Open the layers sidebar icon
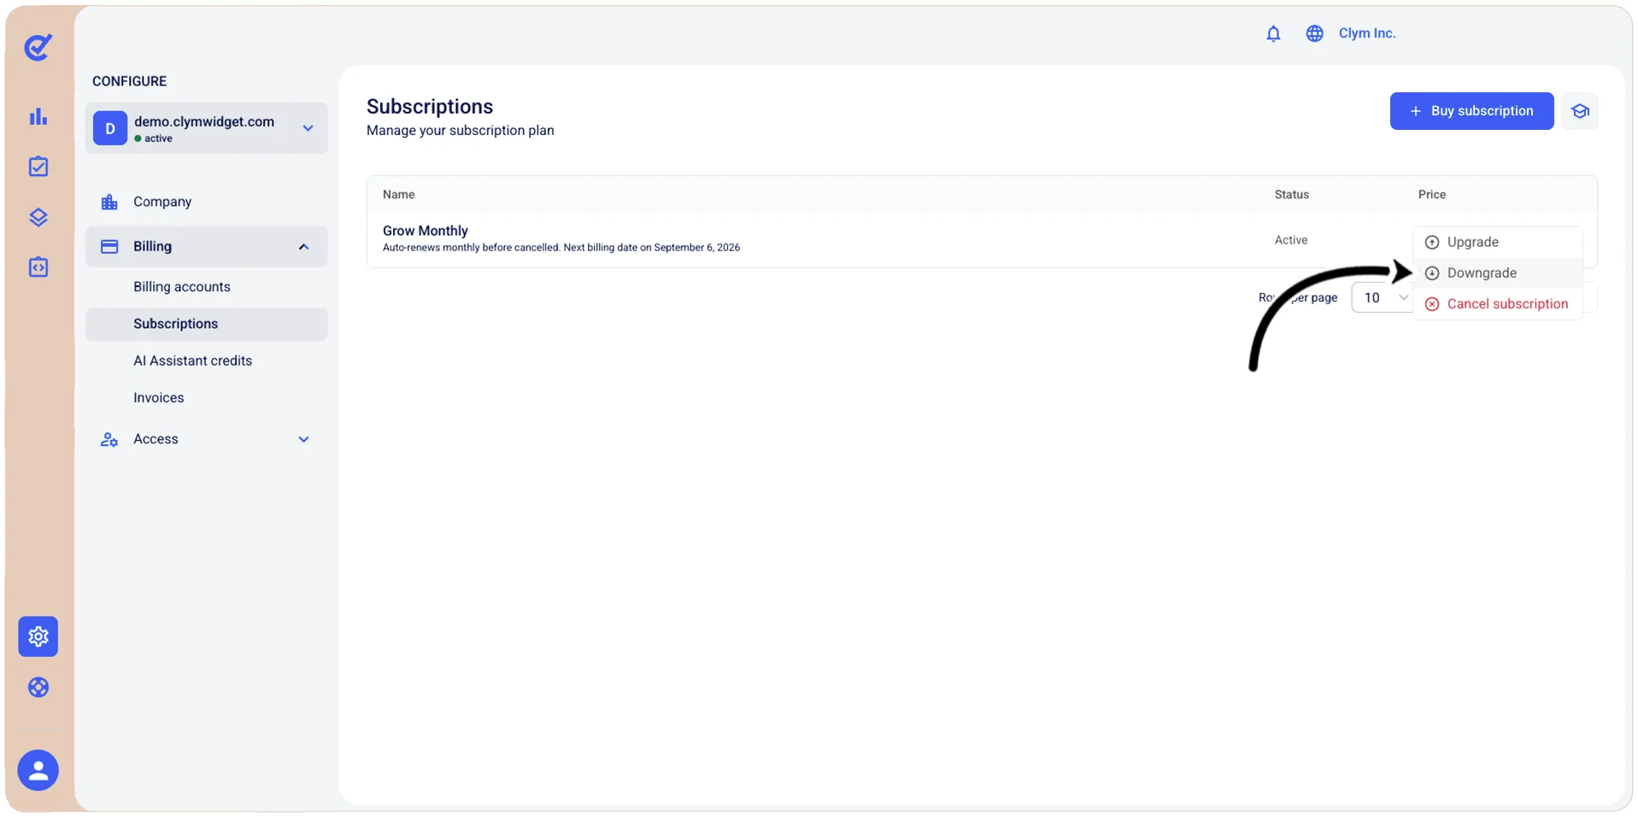1638x816 pixels. pyautogui.click(x=38, y=217)
